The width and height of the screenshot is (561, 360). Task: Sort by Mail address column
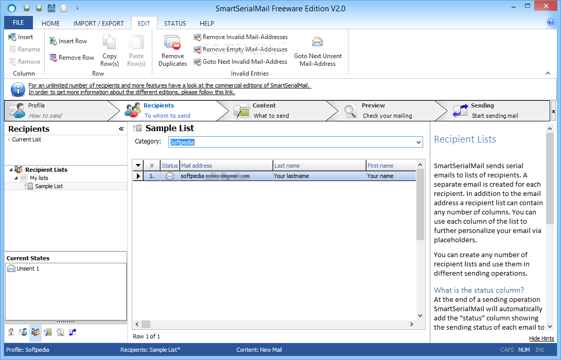pos(226,166)
